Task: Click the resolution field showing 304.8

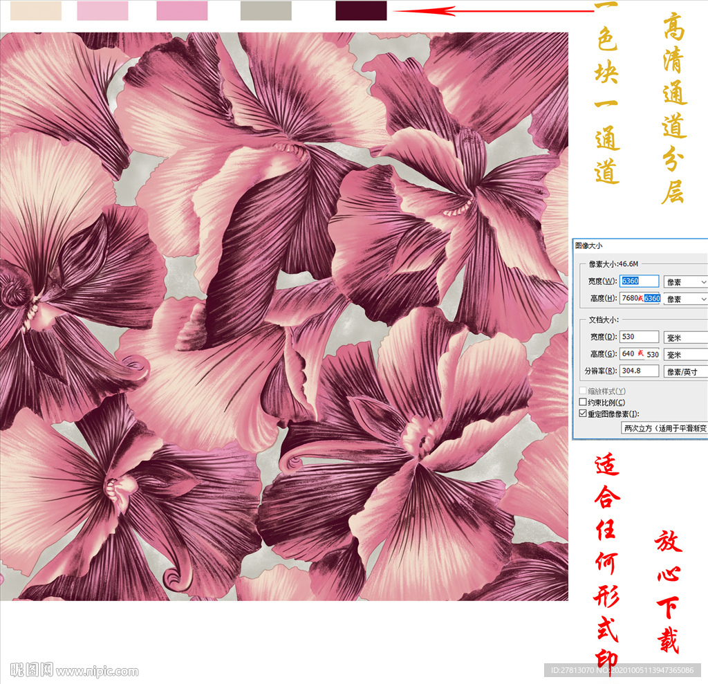Action: [x=639, y=371]
